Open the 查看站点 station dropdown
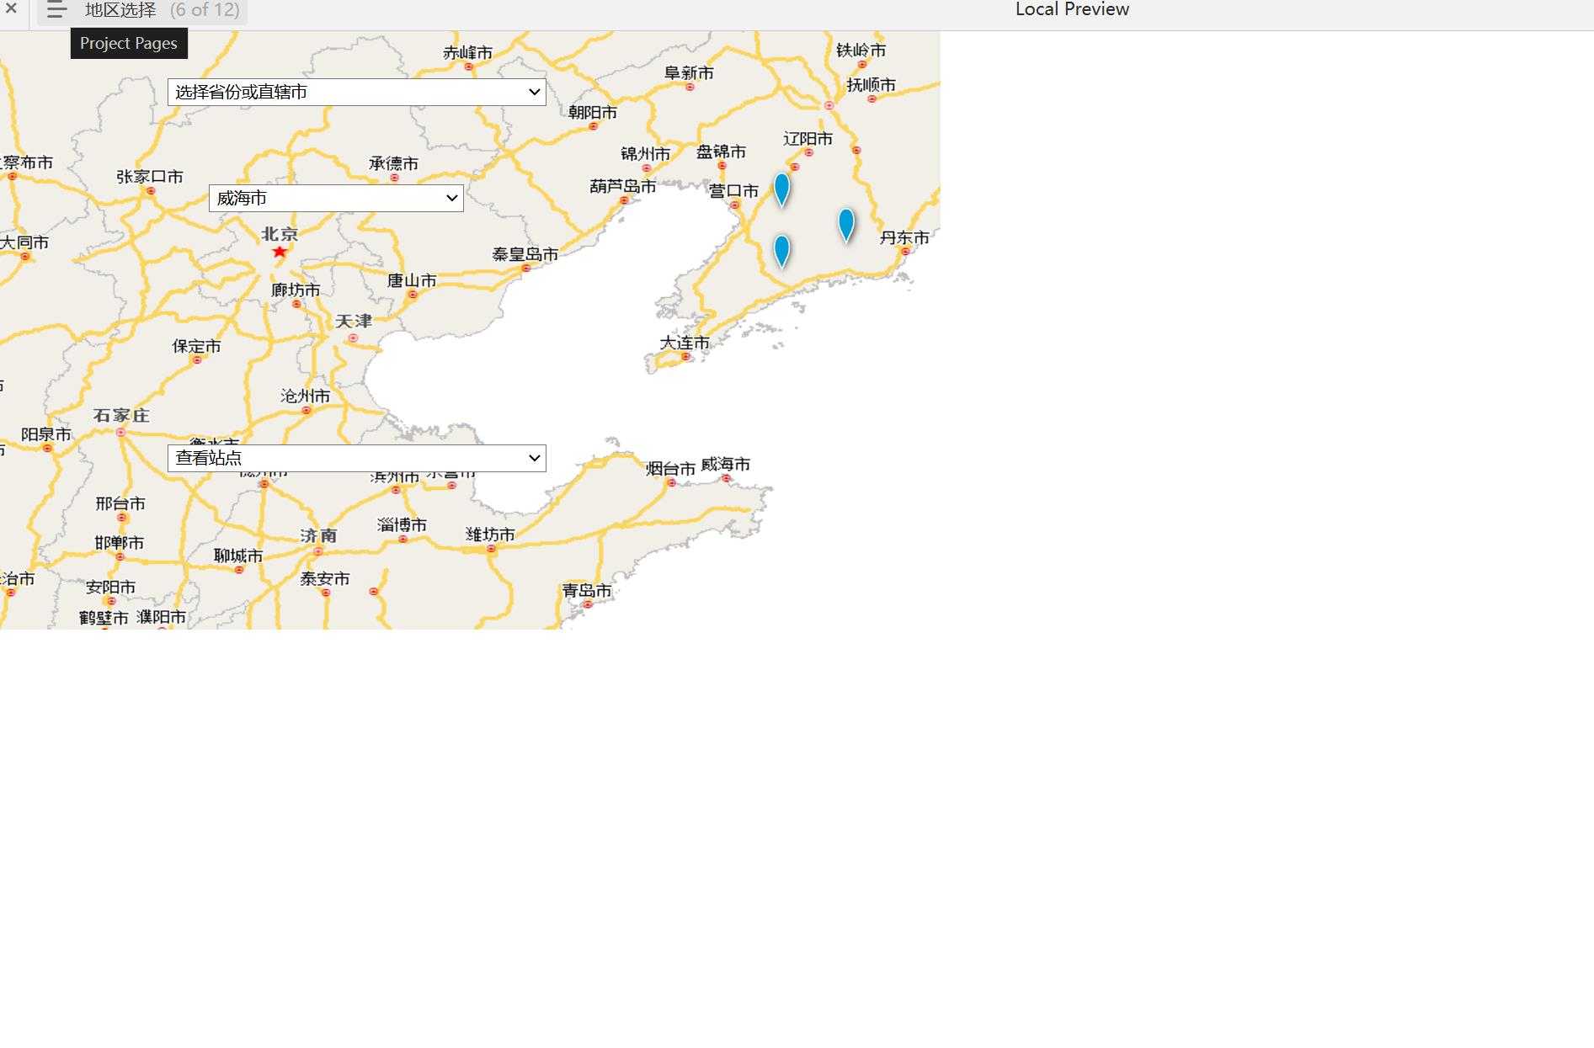The height and width of the screenshot is (1048, 1594). 356,459
